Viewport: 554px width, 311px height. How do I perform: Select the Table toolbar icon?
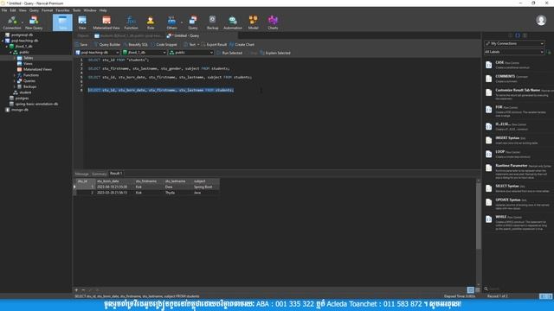(x=62, y=22)
